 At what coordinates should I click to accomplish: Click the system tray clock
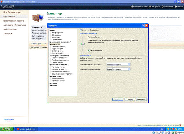click(x=180, y=129)
